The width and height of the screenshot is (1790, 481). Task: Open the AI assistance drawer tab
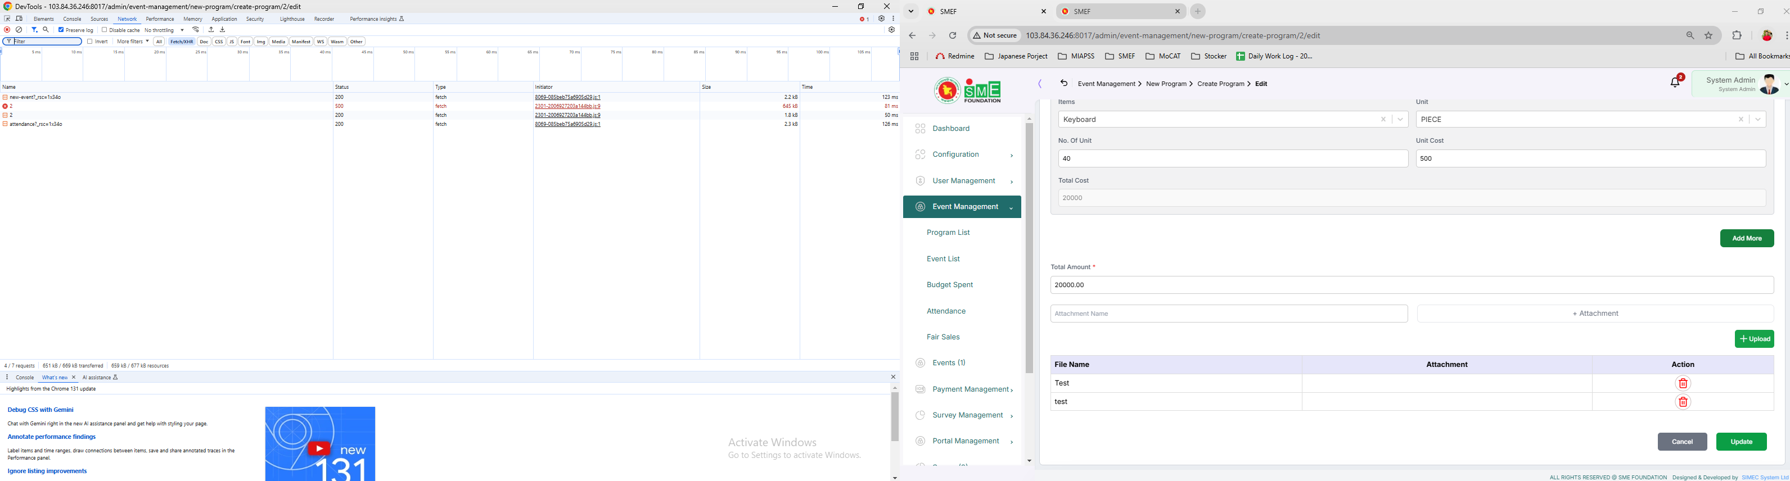pos(101,378)
